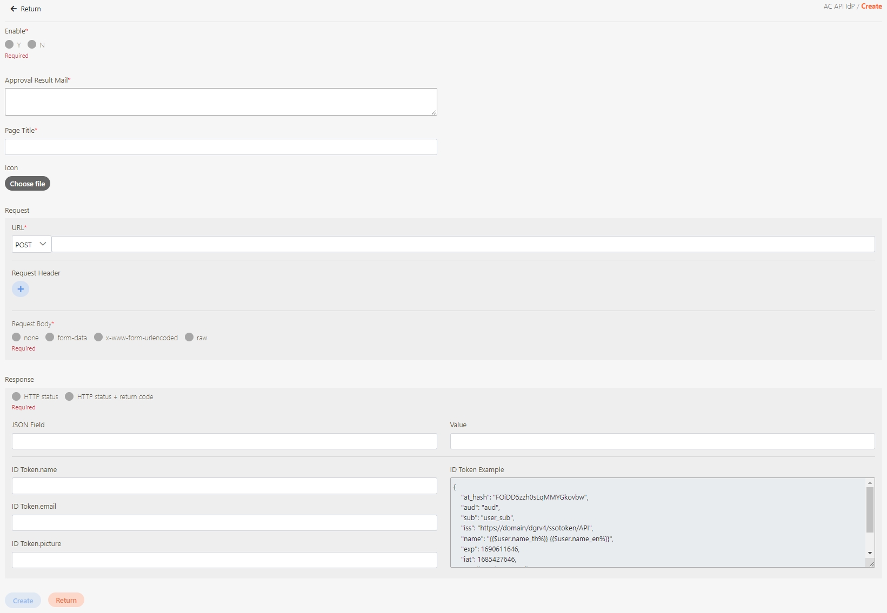Select Y for the Enable option

point(9,44)
